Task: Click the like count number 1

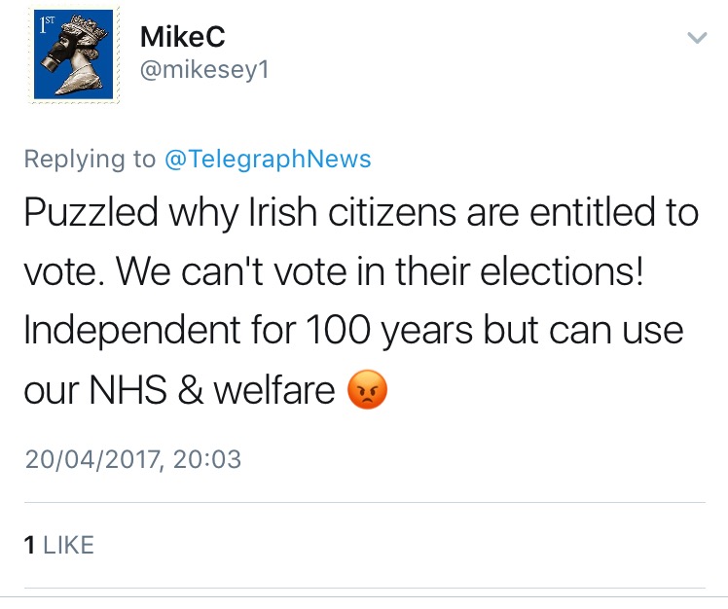Action: click(30, 545)
